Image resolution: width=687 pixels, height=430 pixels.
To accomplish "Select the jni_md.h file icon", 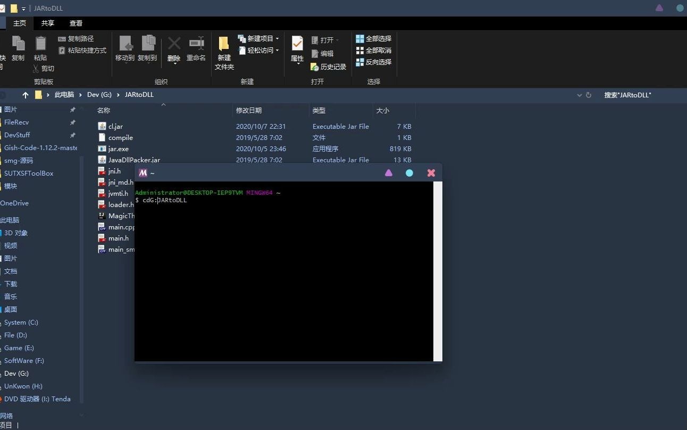I will 103,183.
